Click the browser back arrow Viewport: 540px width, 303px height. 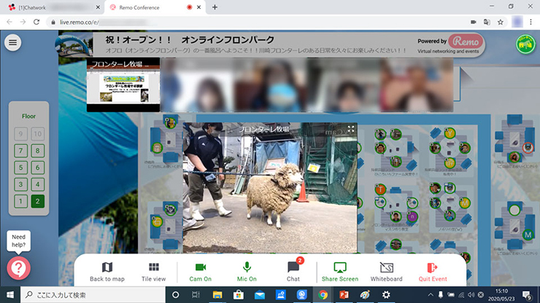point(9,22)
